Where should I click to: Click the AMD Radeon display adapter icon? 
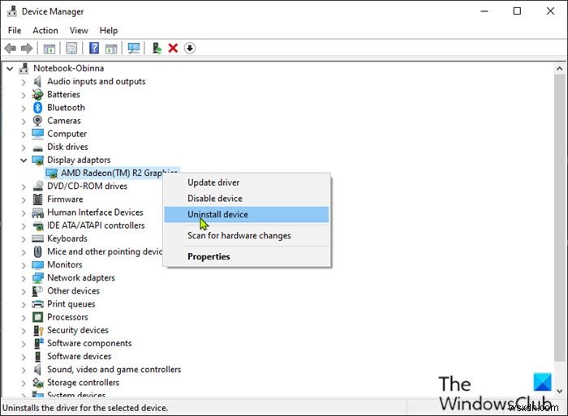pos(52,173)
